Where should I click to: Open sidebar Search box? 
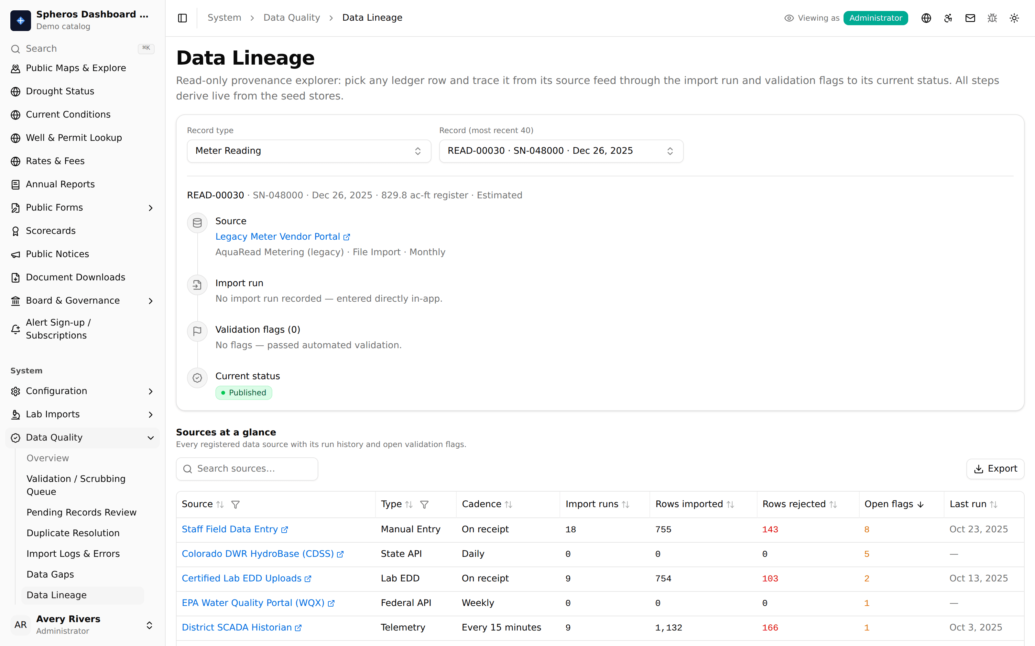82,49
